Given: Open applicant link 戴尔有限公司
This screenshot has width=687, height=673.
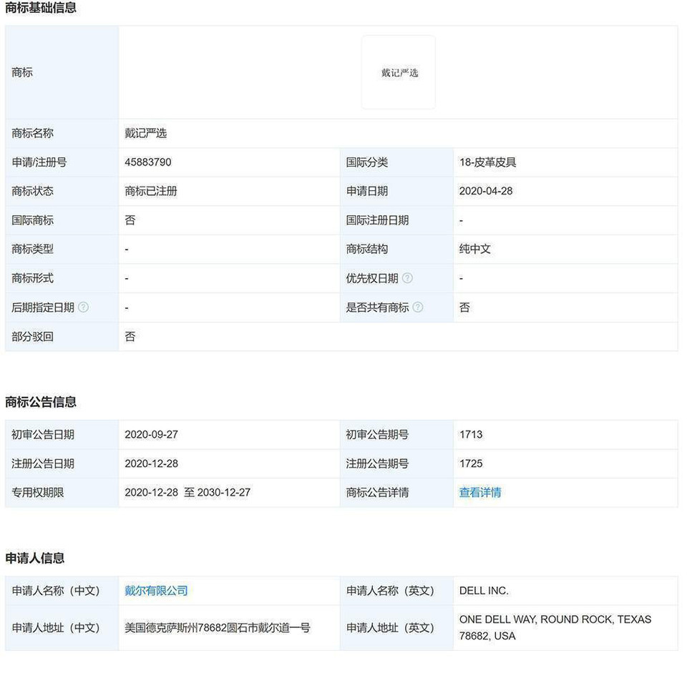Looking at the screenshot, I should pos(156,591).
